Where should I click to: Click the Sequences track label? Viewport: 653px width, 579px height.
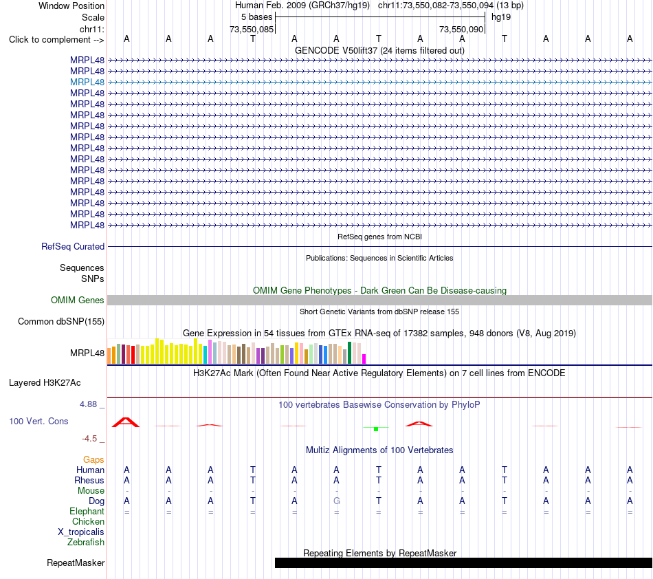click(82, 268)
